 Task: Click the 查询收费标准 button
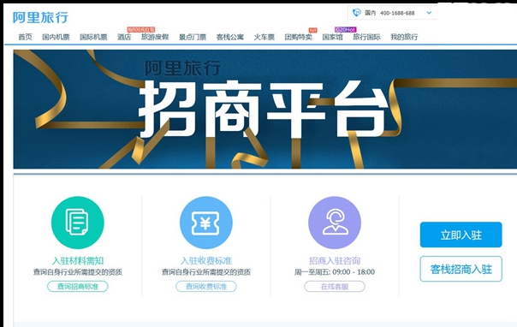click(x=206, y=287)
